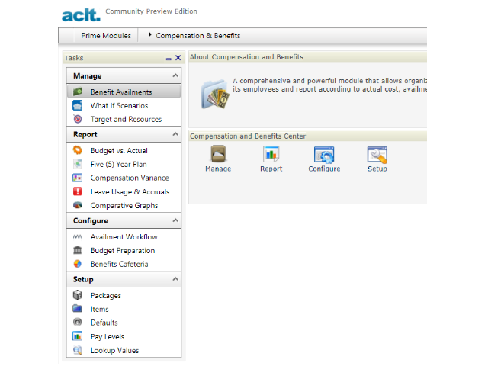This screenshot has height=366, width=488.
Task: Open the Manage drawer icon in Center
Action: pyautogui.click(x=218, y=154)
